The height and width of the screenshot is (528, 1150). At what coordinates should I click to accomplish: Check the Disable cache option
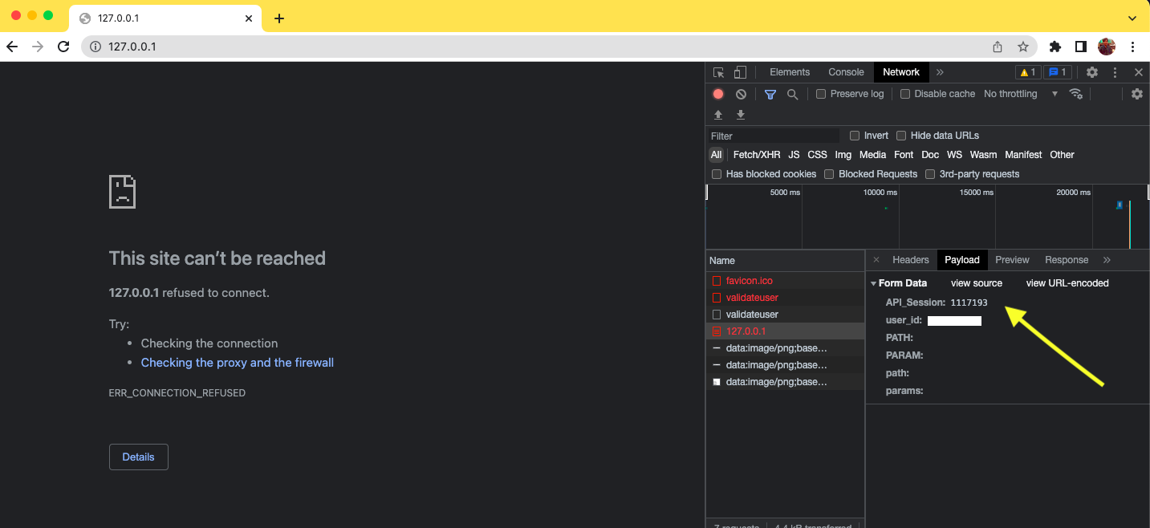(x=905, y=94)
